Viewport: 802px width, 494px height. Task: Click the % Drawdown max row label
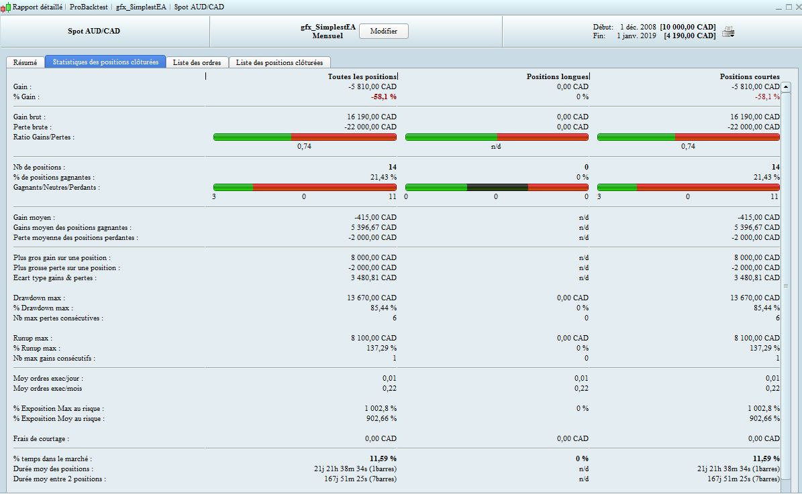point(43,308)
